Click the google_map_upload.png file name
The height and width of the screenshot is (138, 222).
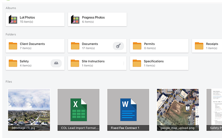tap(177, 128)
